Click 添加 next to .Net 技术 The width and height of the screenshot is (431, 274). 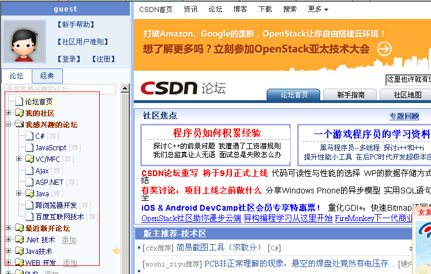coord(69,240)
